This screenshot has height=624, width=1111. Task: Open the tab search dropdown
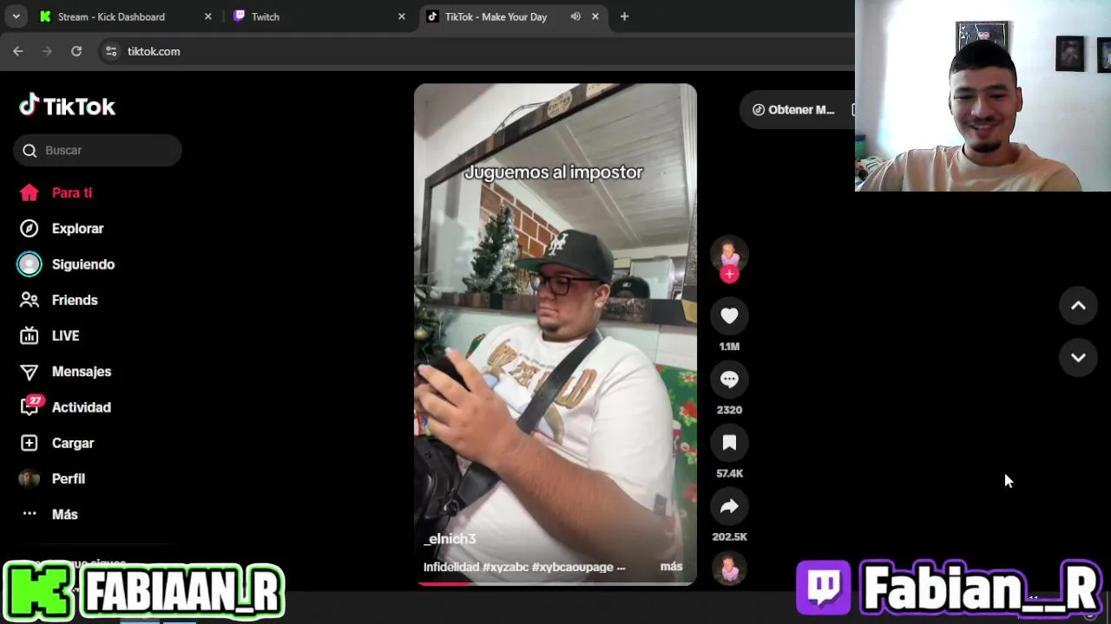point(16,16)
